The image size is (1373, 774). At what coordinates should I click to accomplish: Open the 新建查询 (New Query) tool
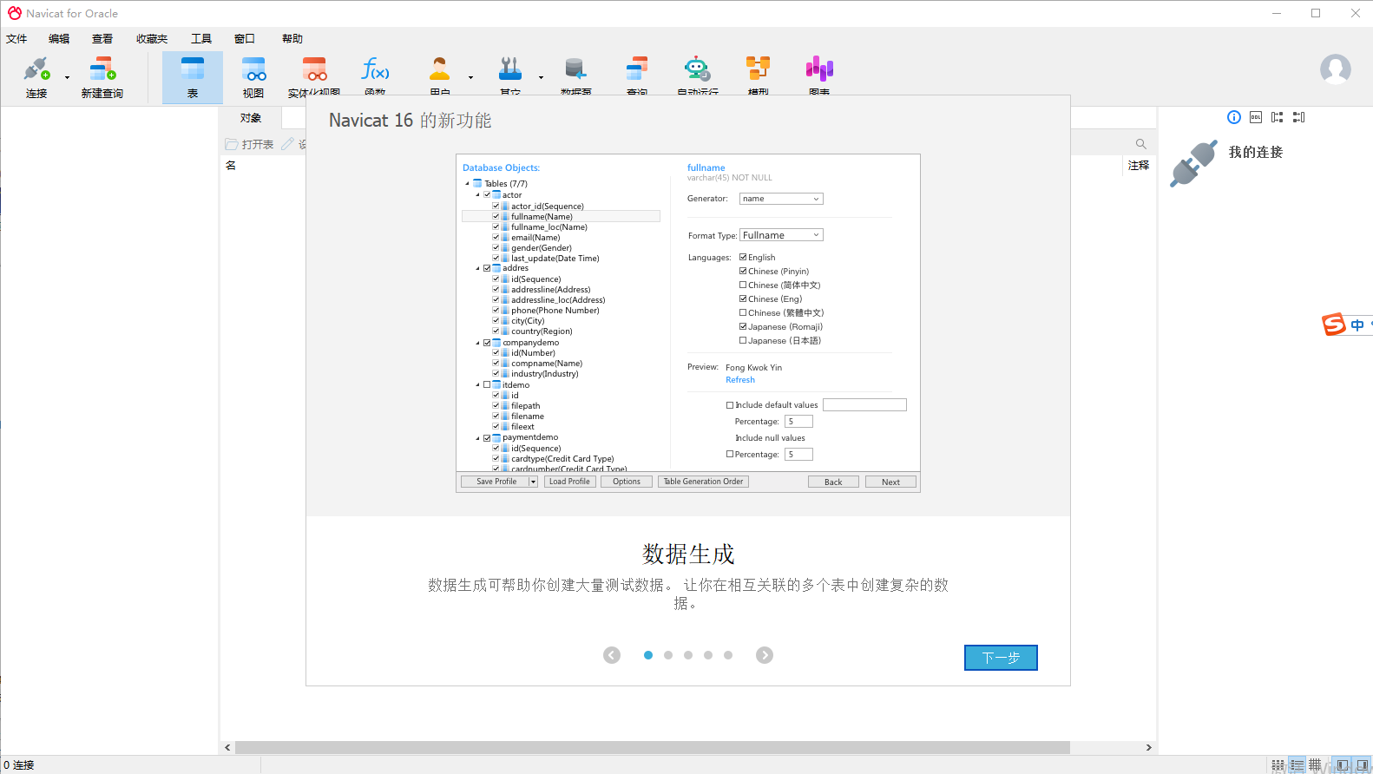[x=102, y=77]
